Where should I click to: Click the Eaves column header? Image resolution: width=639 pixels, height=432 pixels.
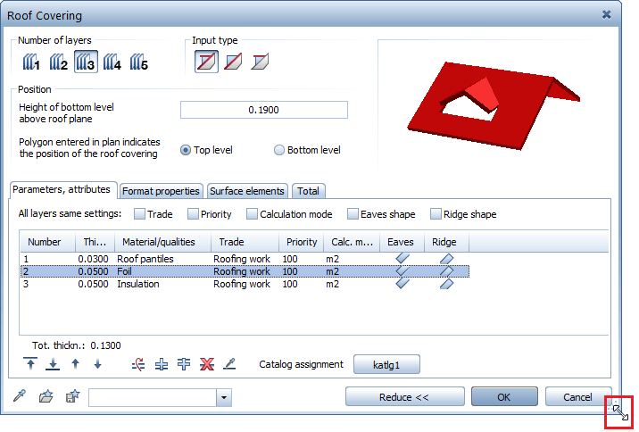(402, 242)
